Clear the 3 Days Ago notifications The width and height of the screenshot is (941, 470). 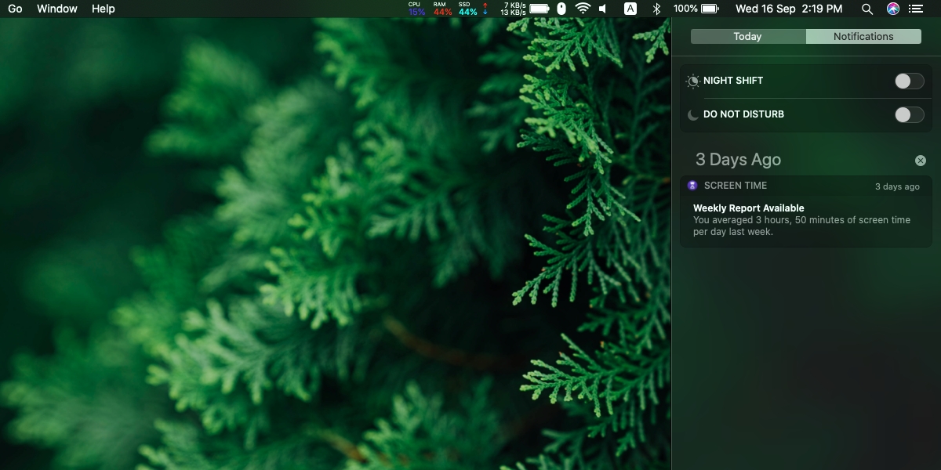(921, 161)
